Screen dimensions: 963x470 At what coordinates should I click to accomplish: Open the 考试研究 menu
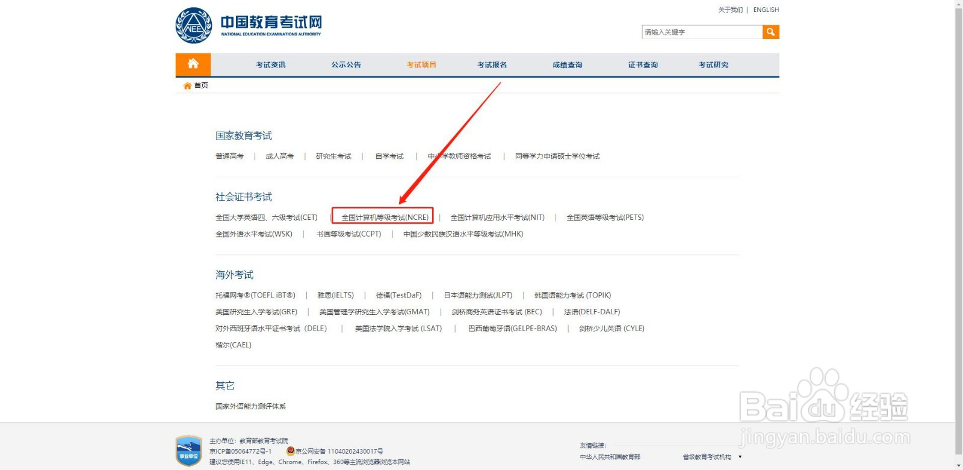(x=713, y=65)
